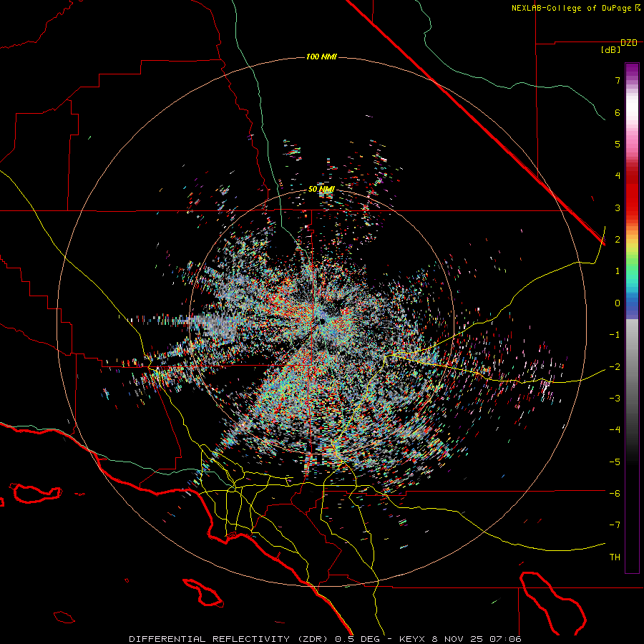The width and height of the screenshot is (644, 644).
Task: Click the -4 value on the dB scale
Action: click(x=615, y=430)
